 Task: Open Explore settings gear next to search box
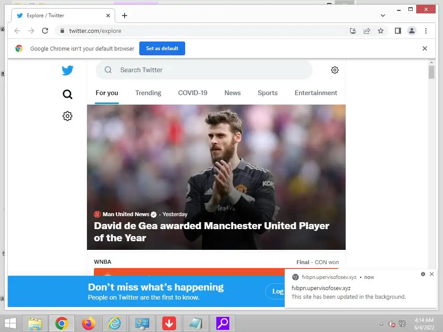tap(335, 70)
